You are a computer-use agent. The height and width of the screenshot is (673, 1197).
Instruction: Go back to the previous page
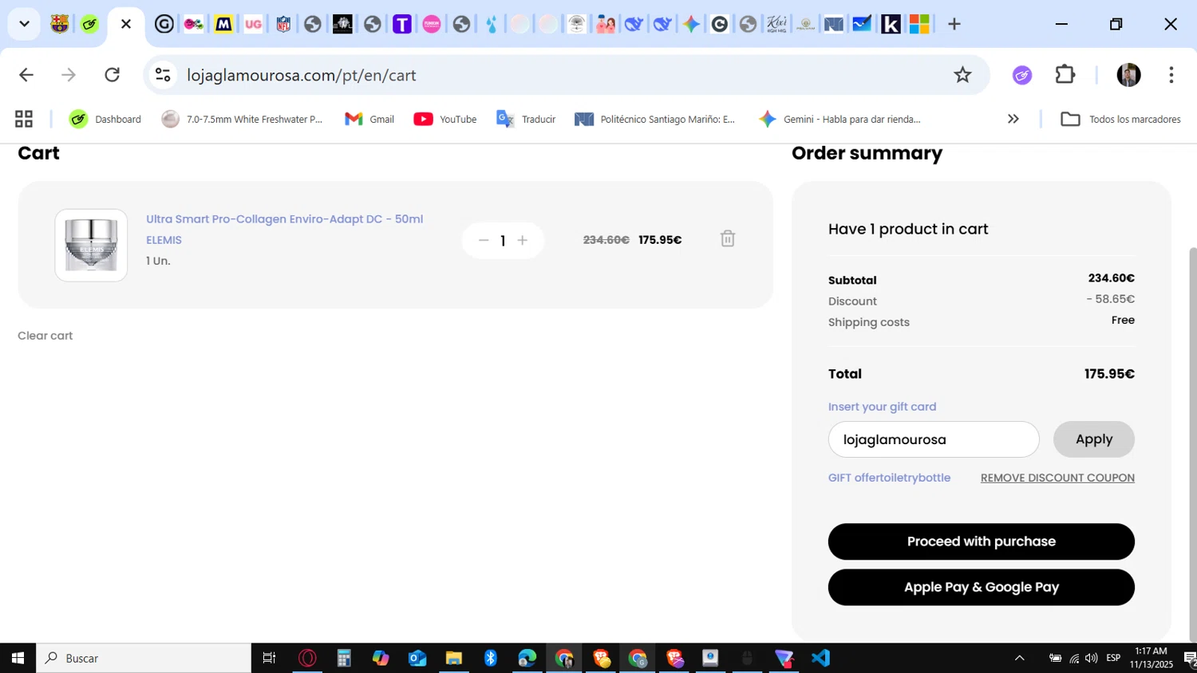26,75
